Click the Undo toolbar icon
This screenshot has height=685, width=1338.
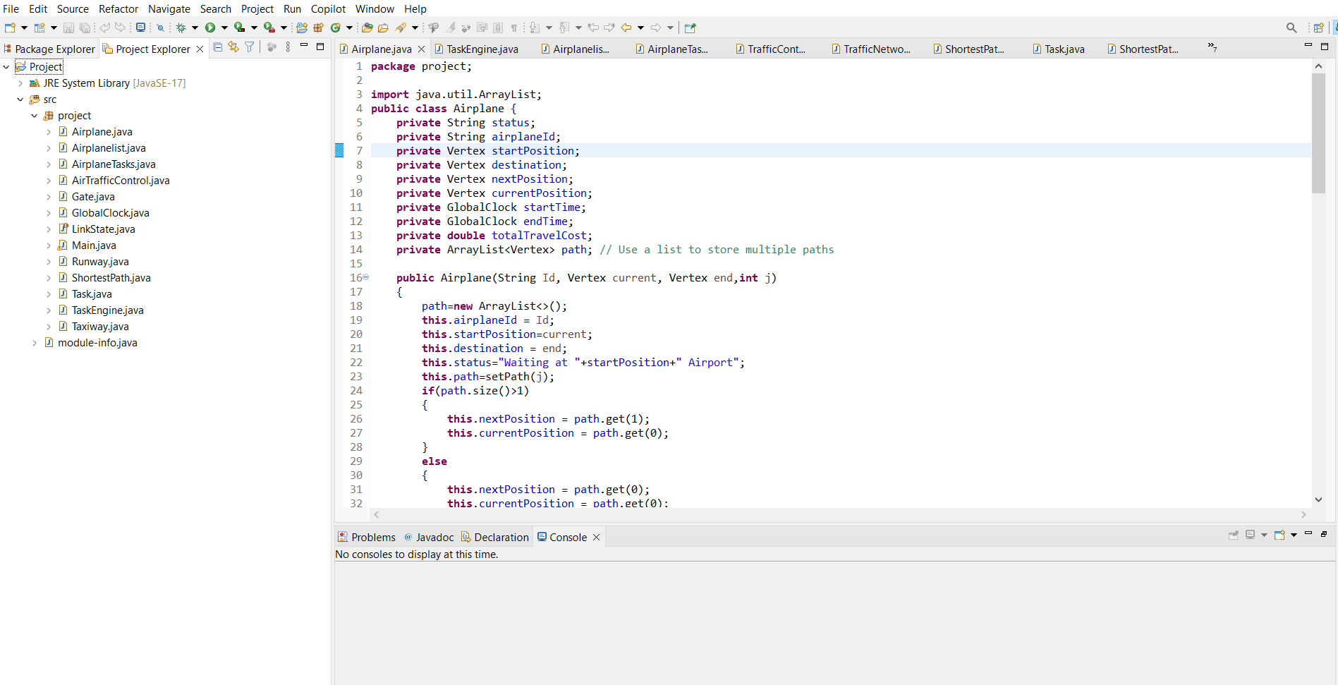coord(104,28)
